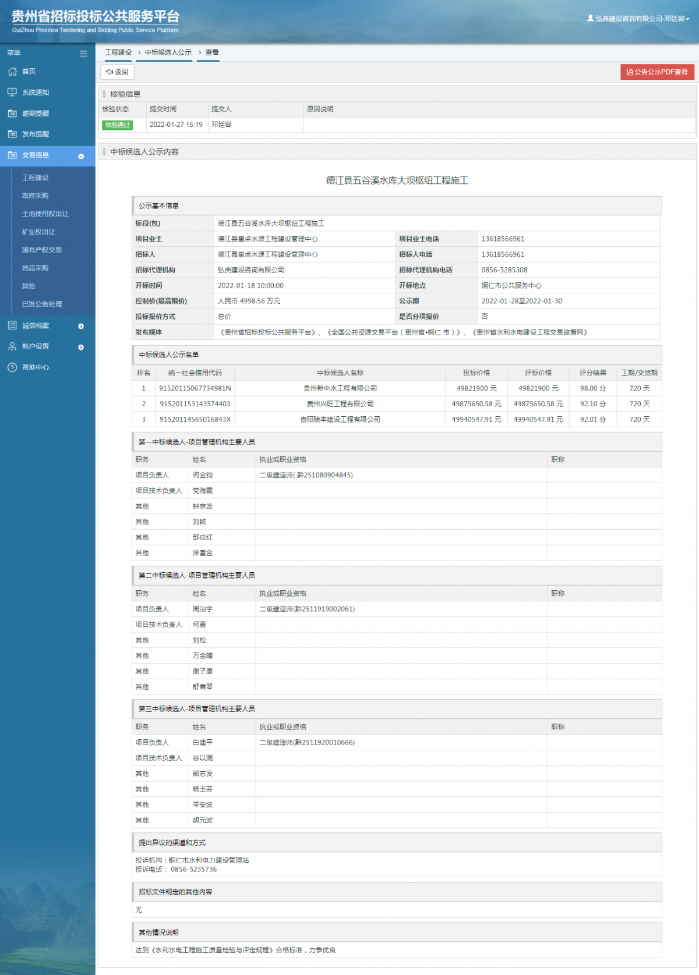The width and height of the screenshot is (699, 975).
Task: Select 已发公告处理 in the sidebar
Action: point(42,304)
